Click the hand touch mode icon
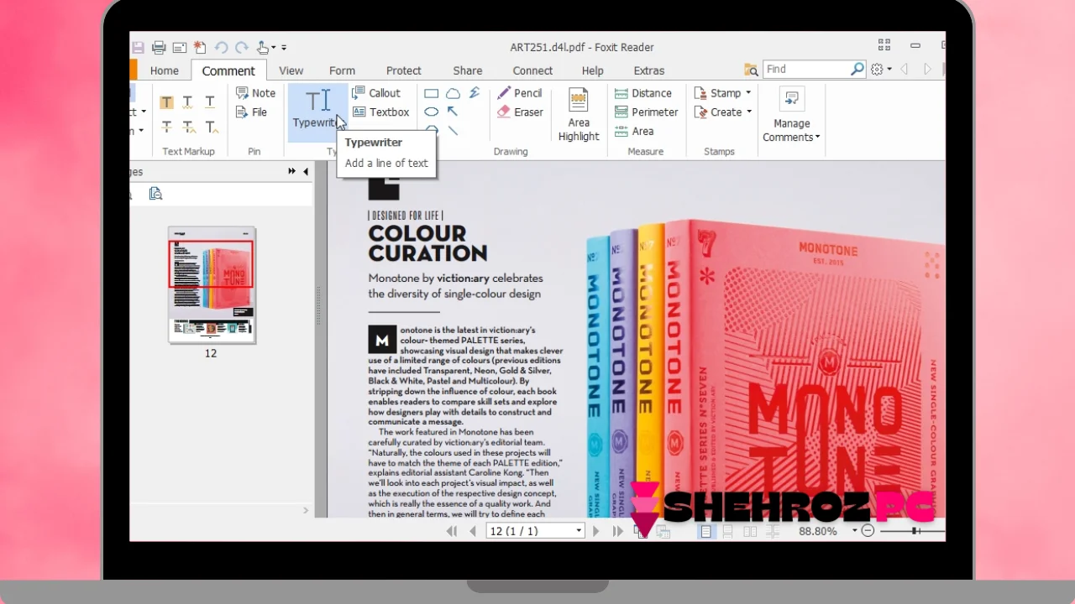Viewport: 1075px width, 604px height. [264, 48]
